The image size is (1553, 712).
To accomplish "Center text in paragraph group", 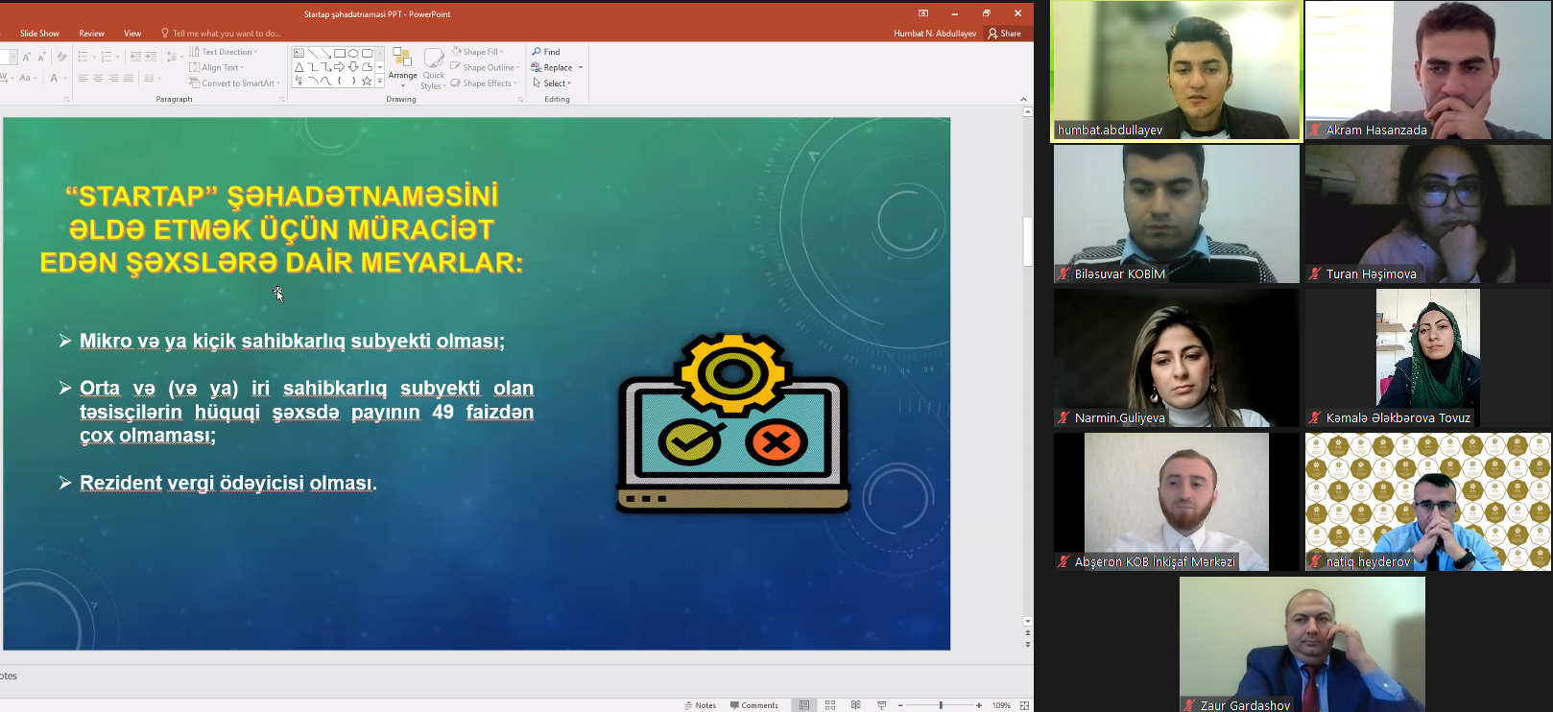I will click(x=98, y=79).
